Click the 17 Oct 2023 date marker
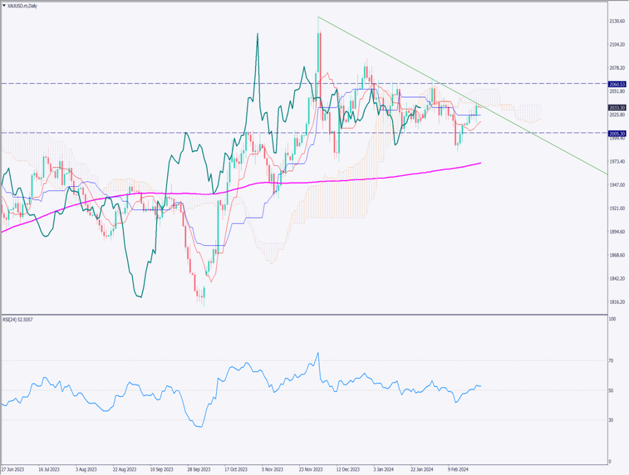 point(237,468)
